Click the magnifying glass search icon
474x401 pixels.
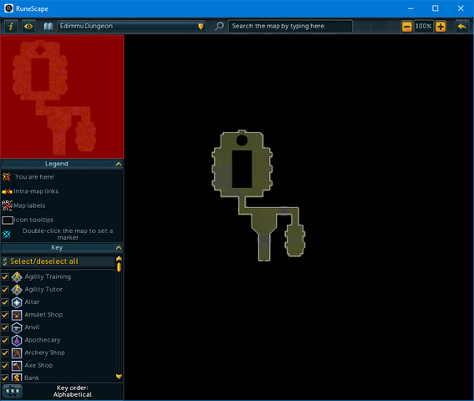pyautogui.click(x=219, y=26)
